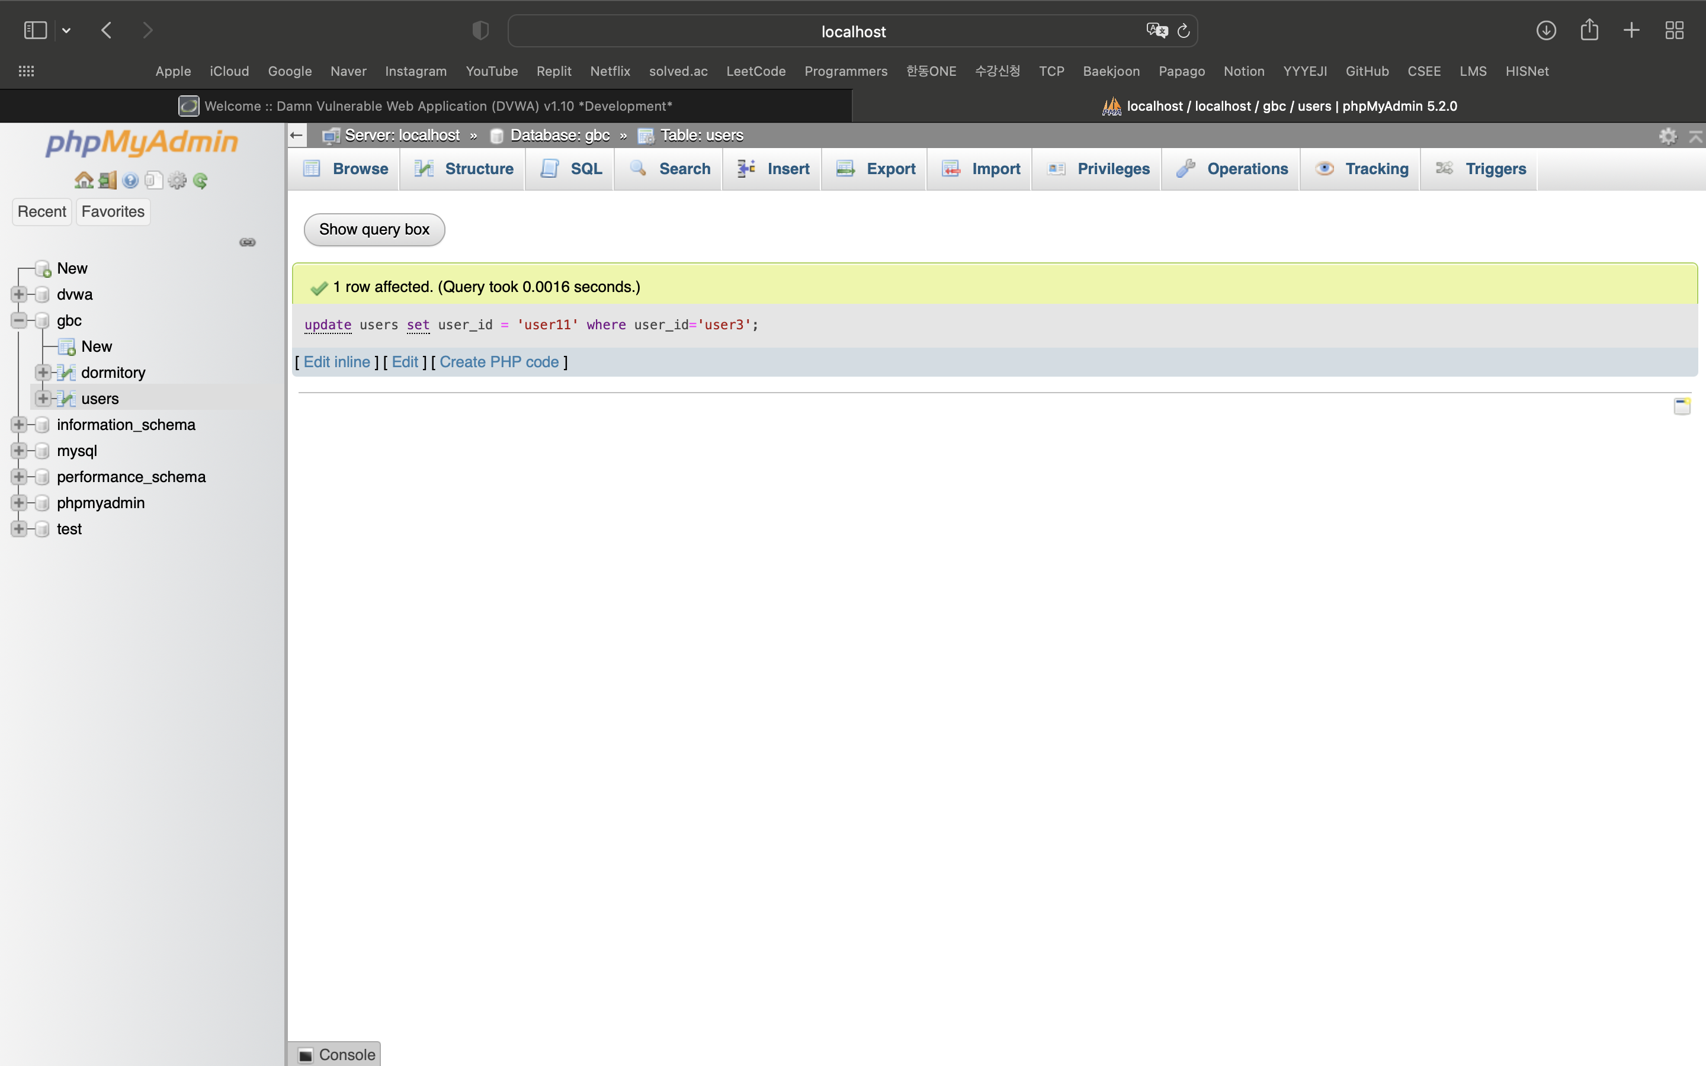Hide navigation panel with left arrow icon
Image resolution: width=1706 pixels, height=1066 pixels.
coord(297,134)
